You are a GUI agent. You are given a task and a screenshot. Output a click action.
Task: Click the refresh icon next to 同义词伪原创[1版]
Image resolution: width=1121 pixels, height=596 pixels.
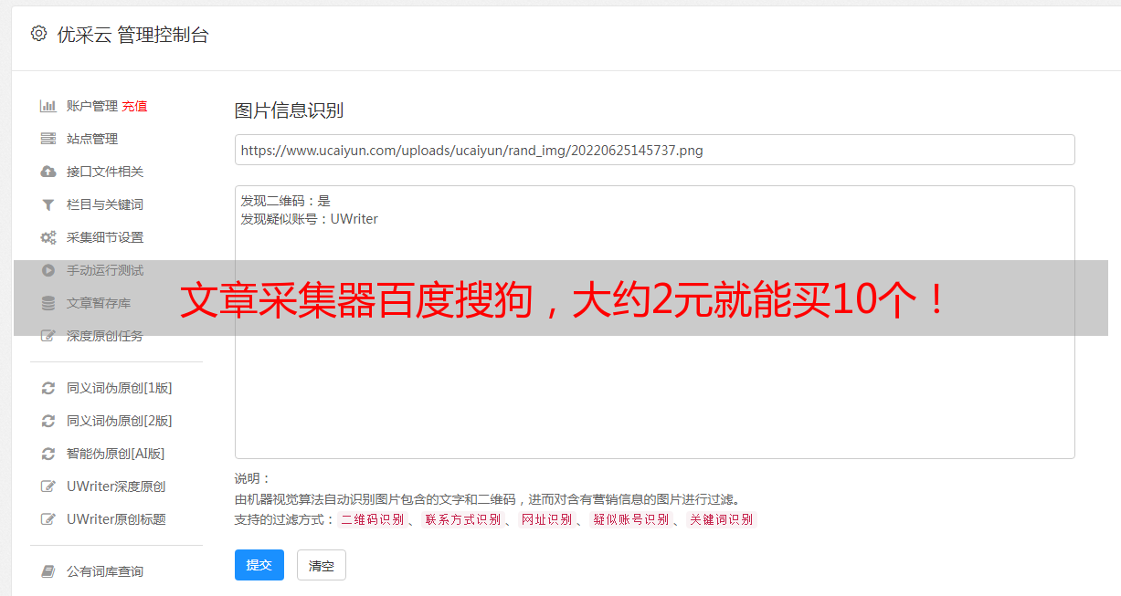point(48,388)
